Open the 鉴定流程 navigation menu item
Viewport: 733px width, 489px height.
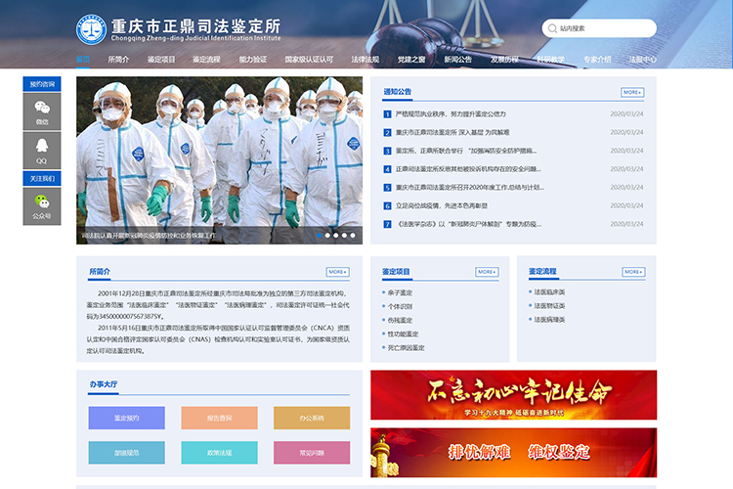point(206,60)
